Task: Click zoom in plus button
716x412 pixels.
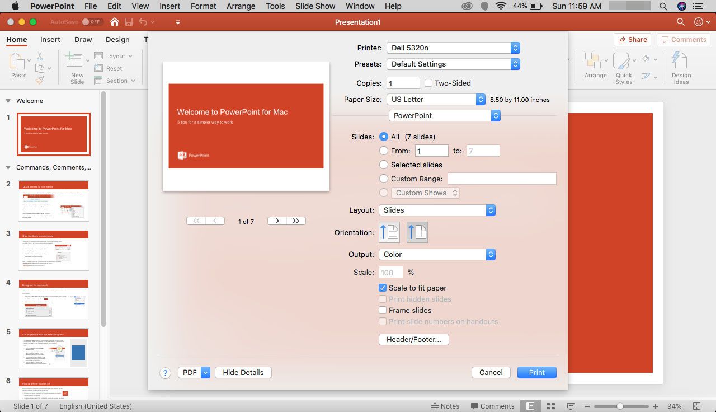Action: [655, 406]
